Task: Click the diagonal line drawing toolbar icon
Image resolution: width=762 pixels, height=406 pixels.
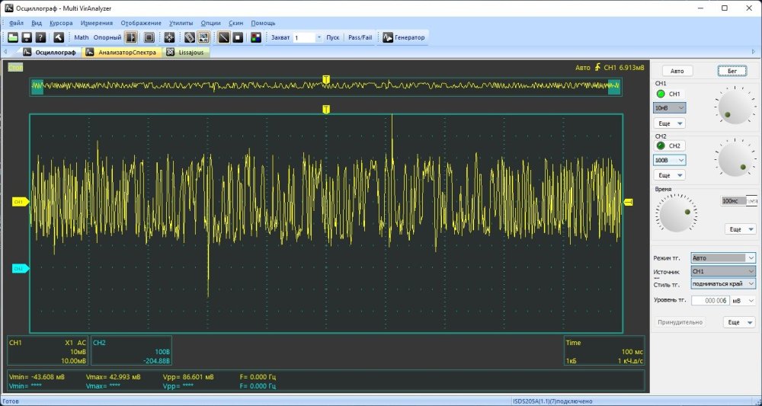Action: [224, 37]
